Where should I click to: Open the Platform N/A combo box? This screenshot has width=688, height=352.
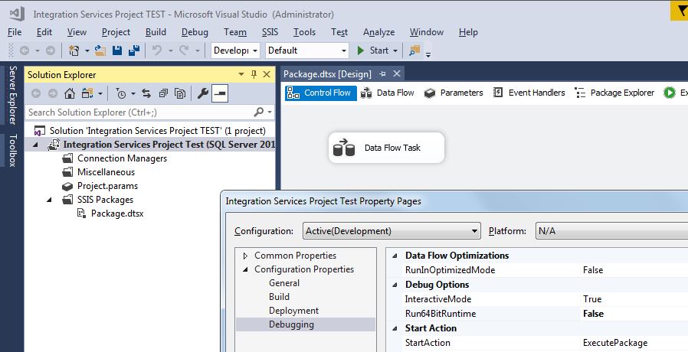tap(611, 231)
